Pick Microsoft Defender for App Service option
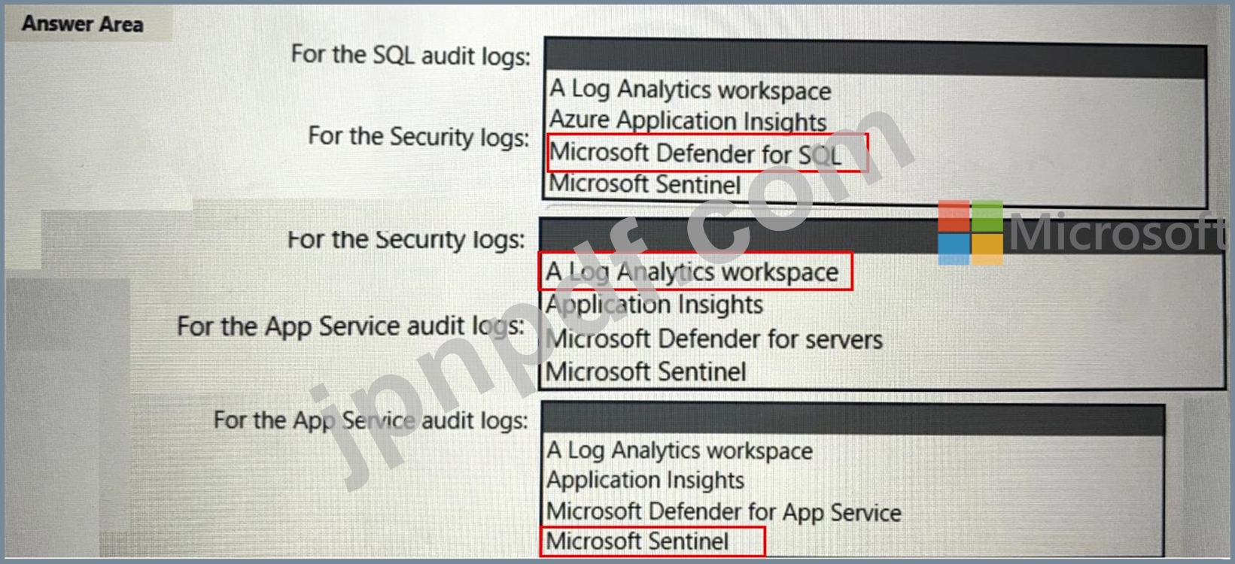Image resolution: width=1235 pixels, height=564 pixels. pos(723,511)
